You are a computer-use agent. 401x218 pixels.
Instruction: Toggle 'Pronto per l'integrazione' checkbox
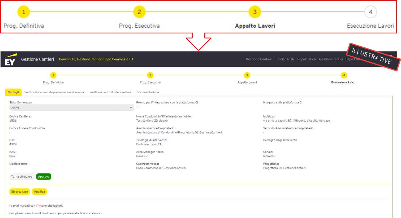[x=138, y=107]
